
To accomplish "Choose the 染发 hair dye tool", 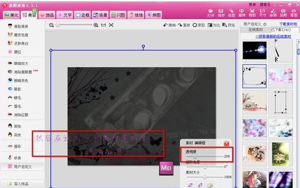I will 15,135.
